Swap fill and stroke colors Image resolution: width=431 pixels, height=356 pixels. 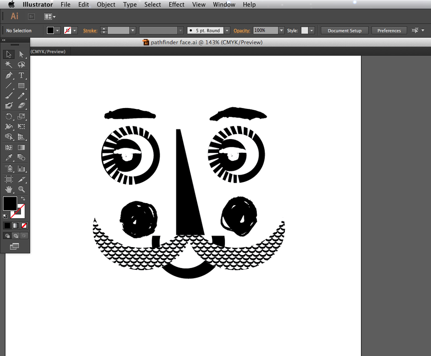coord(24,198)
